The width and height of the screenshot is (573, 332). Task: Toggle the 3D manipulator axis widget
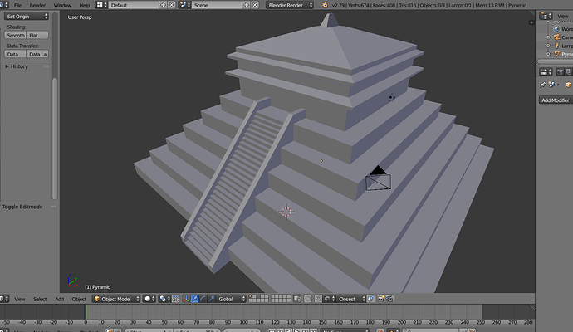(186, 299)
